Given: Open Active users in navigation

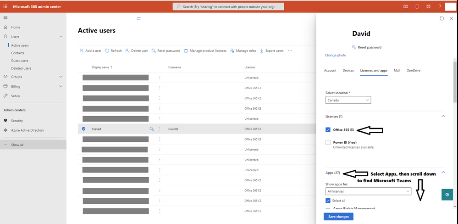Looking at the screenshot, I should [20, 45].
